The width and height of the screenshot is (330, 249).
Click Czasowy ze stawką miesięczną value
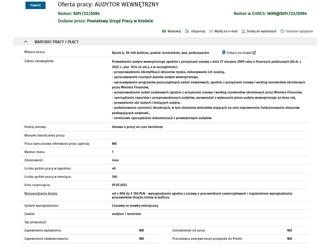135,205
